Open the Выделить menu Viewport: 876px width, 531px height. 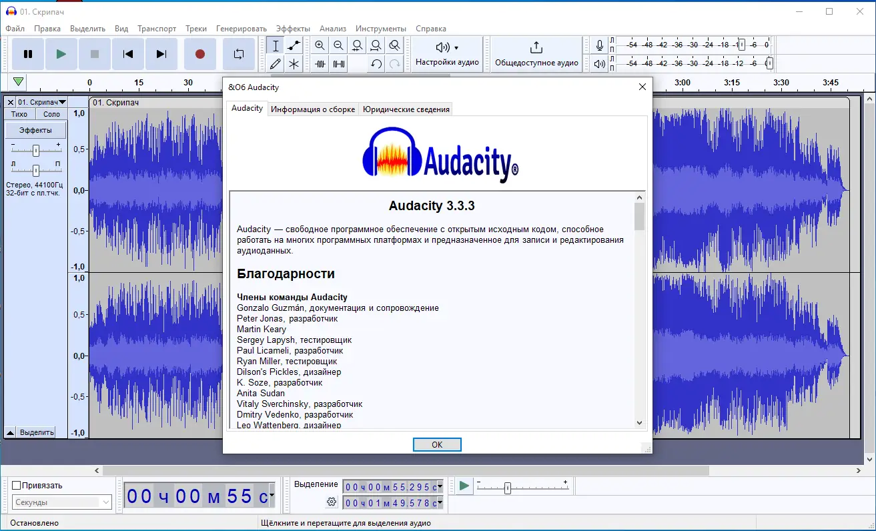88,29
